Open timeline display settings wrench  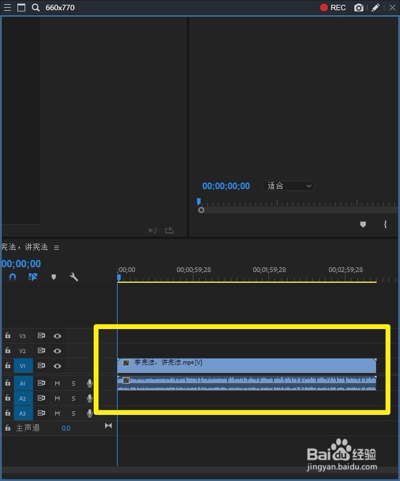coord(74,277)
